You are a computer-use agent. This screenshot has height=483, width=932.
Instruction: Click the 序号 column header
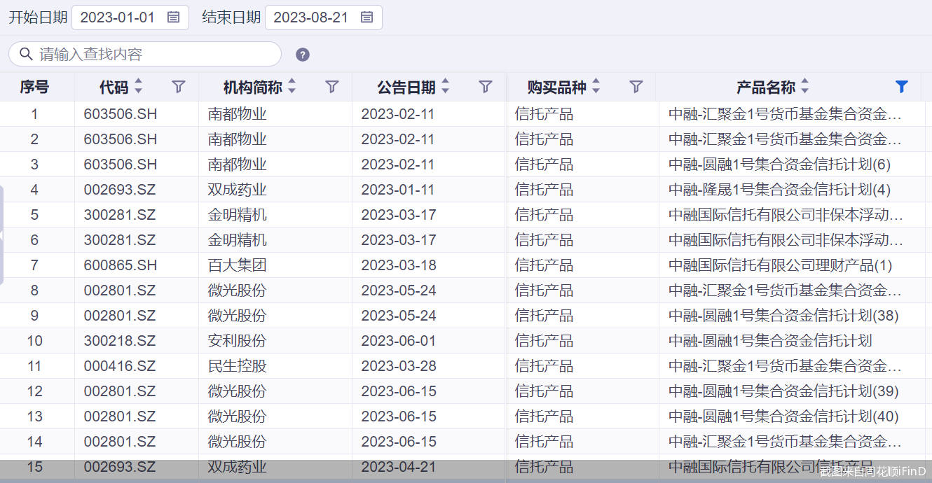point(34,87)
